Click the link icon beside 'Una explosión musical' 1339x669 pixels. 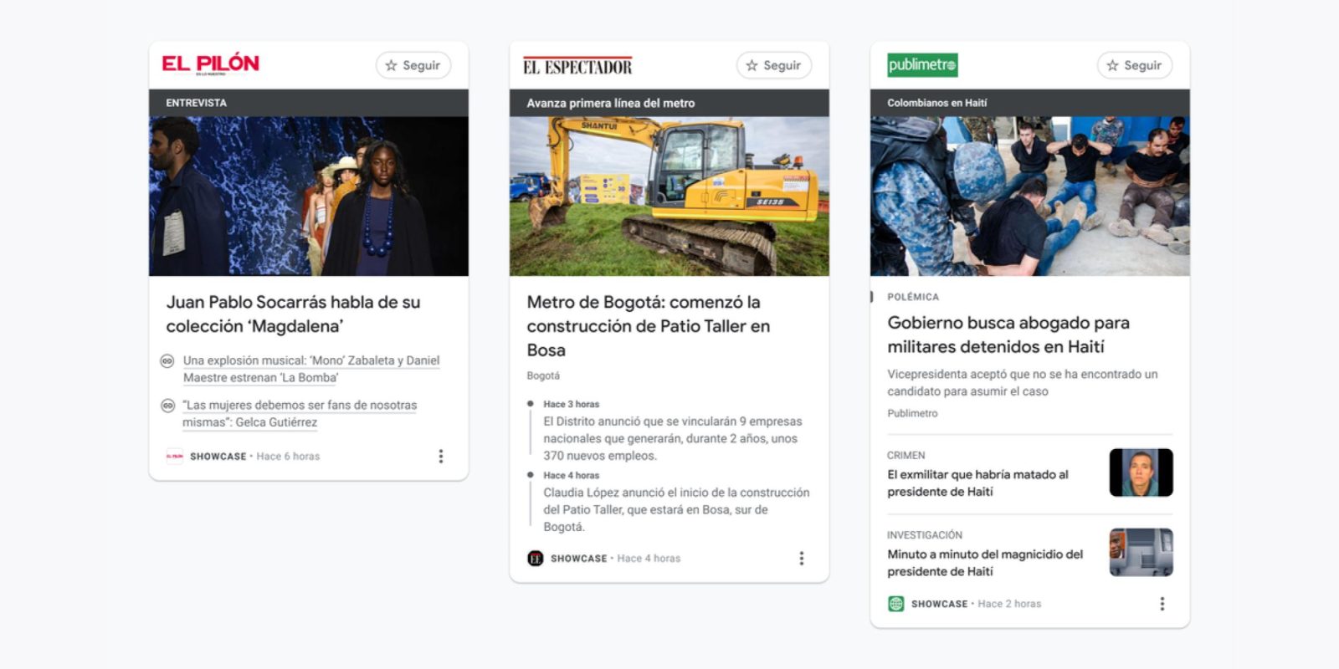167,361
